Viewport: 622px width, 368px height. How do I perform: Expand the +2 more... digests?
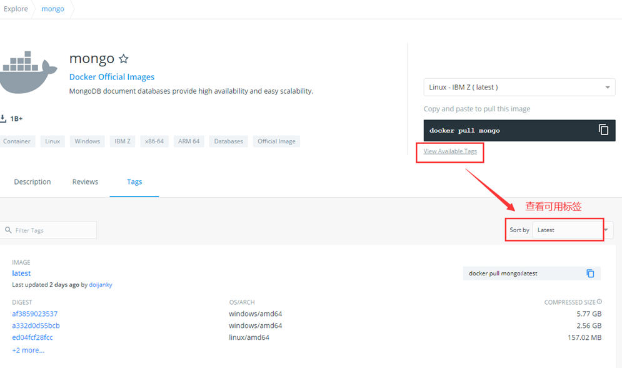(28, 350)
